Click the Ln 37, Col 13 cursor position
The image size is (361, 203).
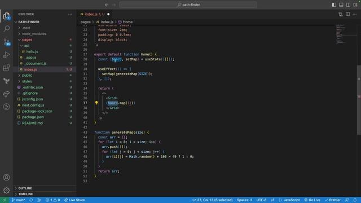(212, 200)
